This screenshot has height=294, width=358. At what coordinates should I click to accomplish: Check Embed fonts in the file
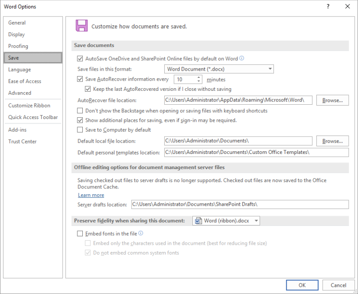(80, 233)
